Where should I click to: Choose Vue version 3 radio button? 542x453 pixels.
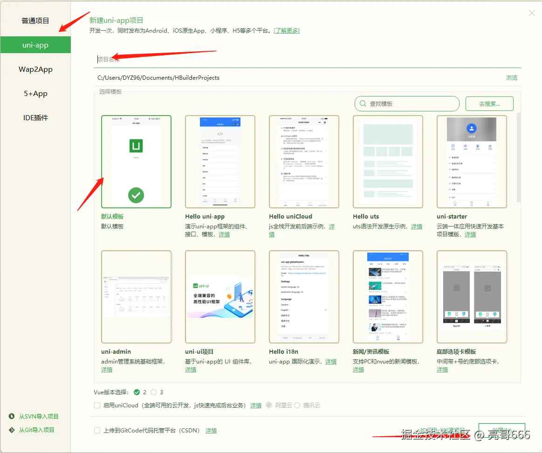point(154,392)
